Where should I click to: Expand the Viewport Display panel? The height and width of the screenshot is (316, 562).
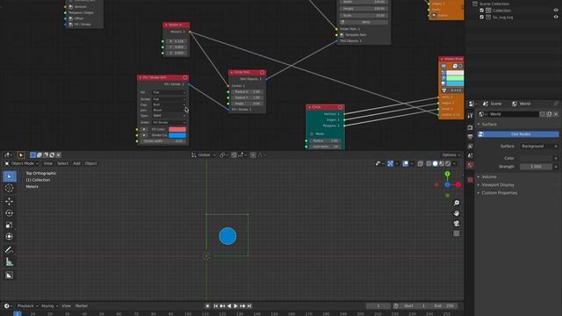pos(498,185)
